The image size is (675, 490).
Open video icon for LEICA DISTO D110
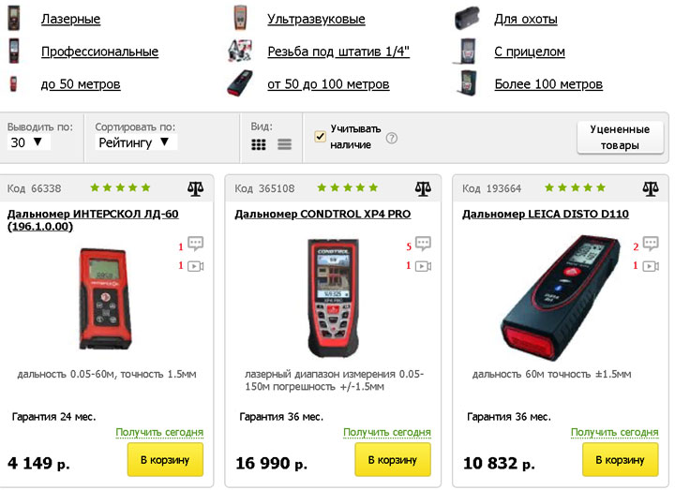[651, 266]
